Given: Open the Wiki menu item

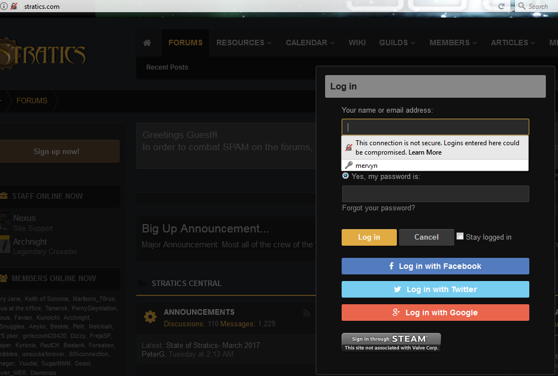Looking at the screenshot, I should coord(357,43).
